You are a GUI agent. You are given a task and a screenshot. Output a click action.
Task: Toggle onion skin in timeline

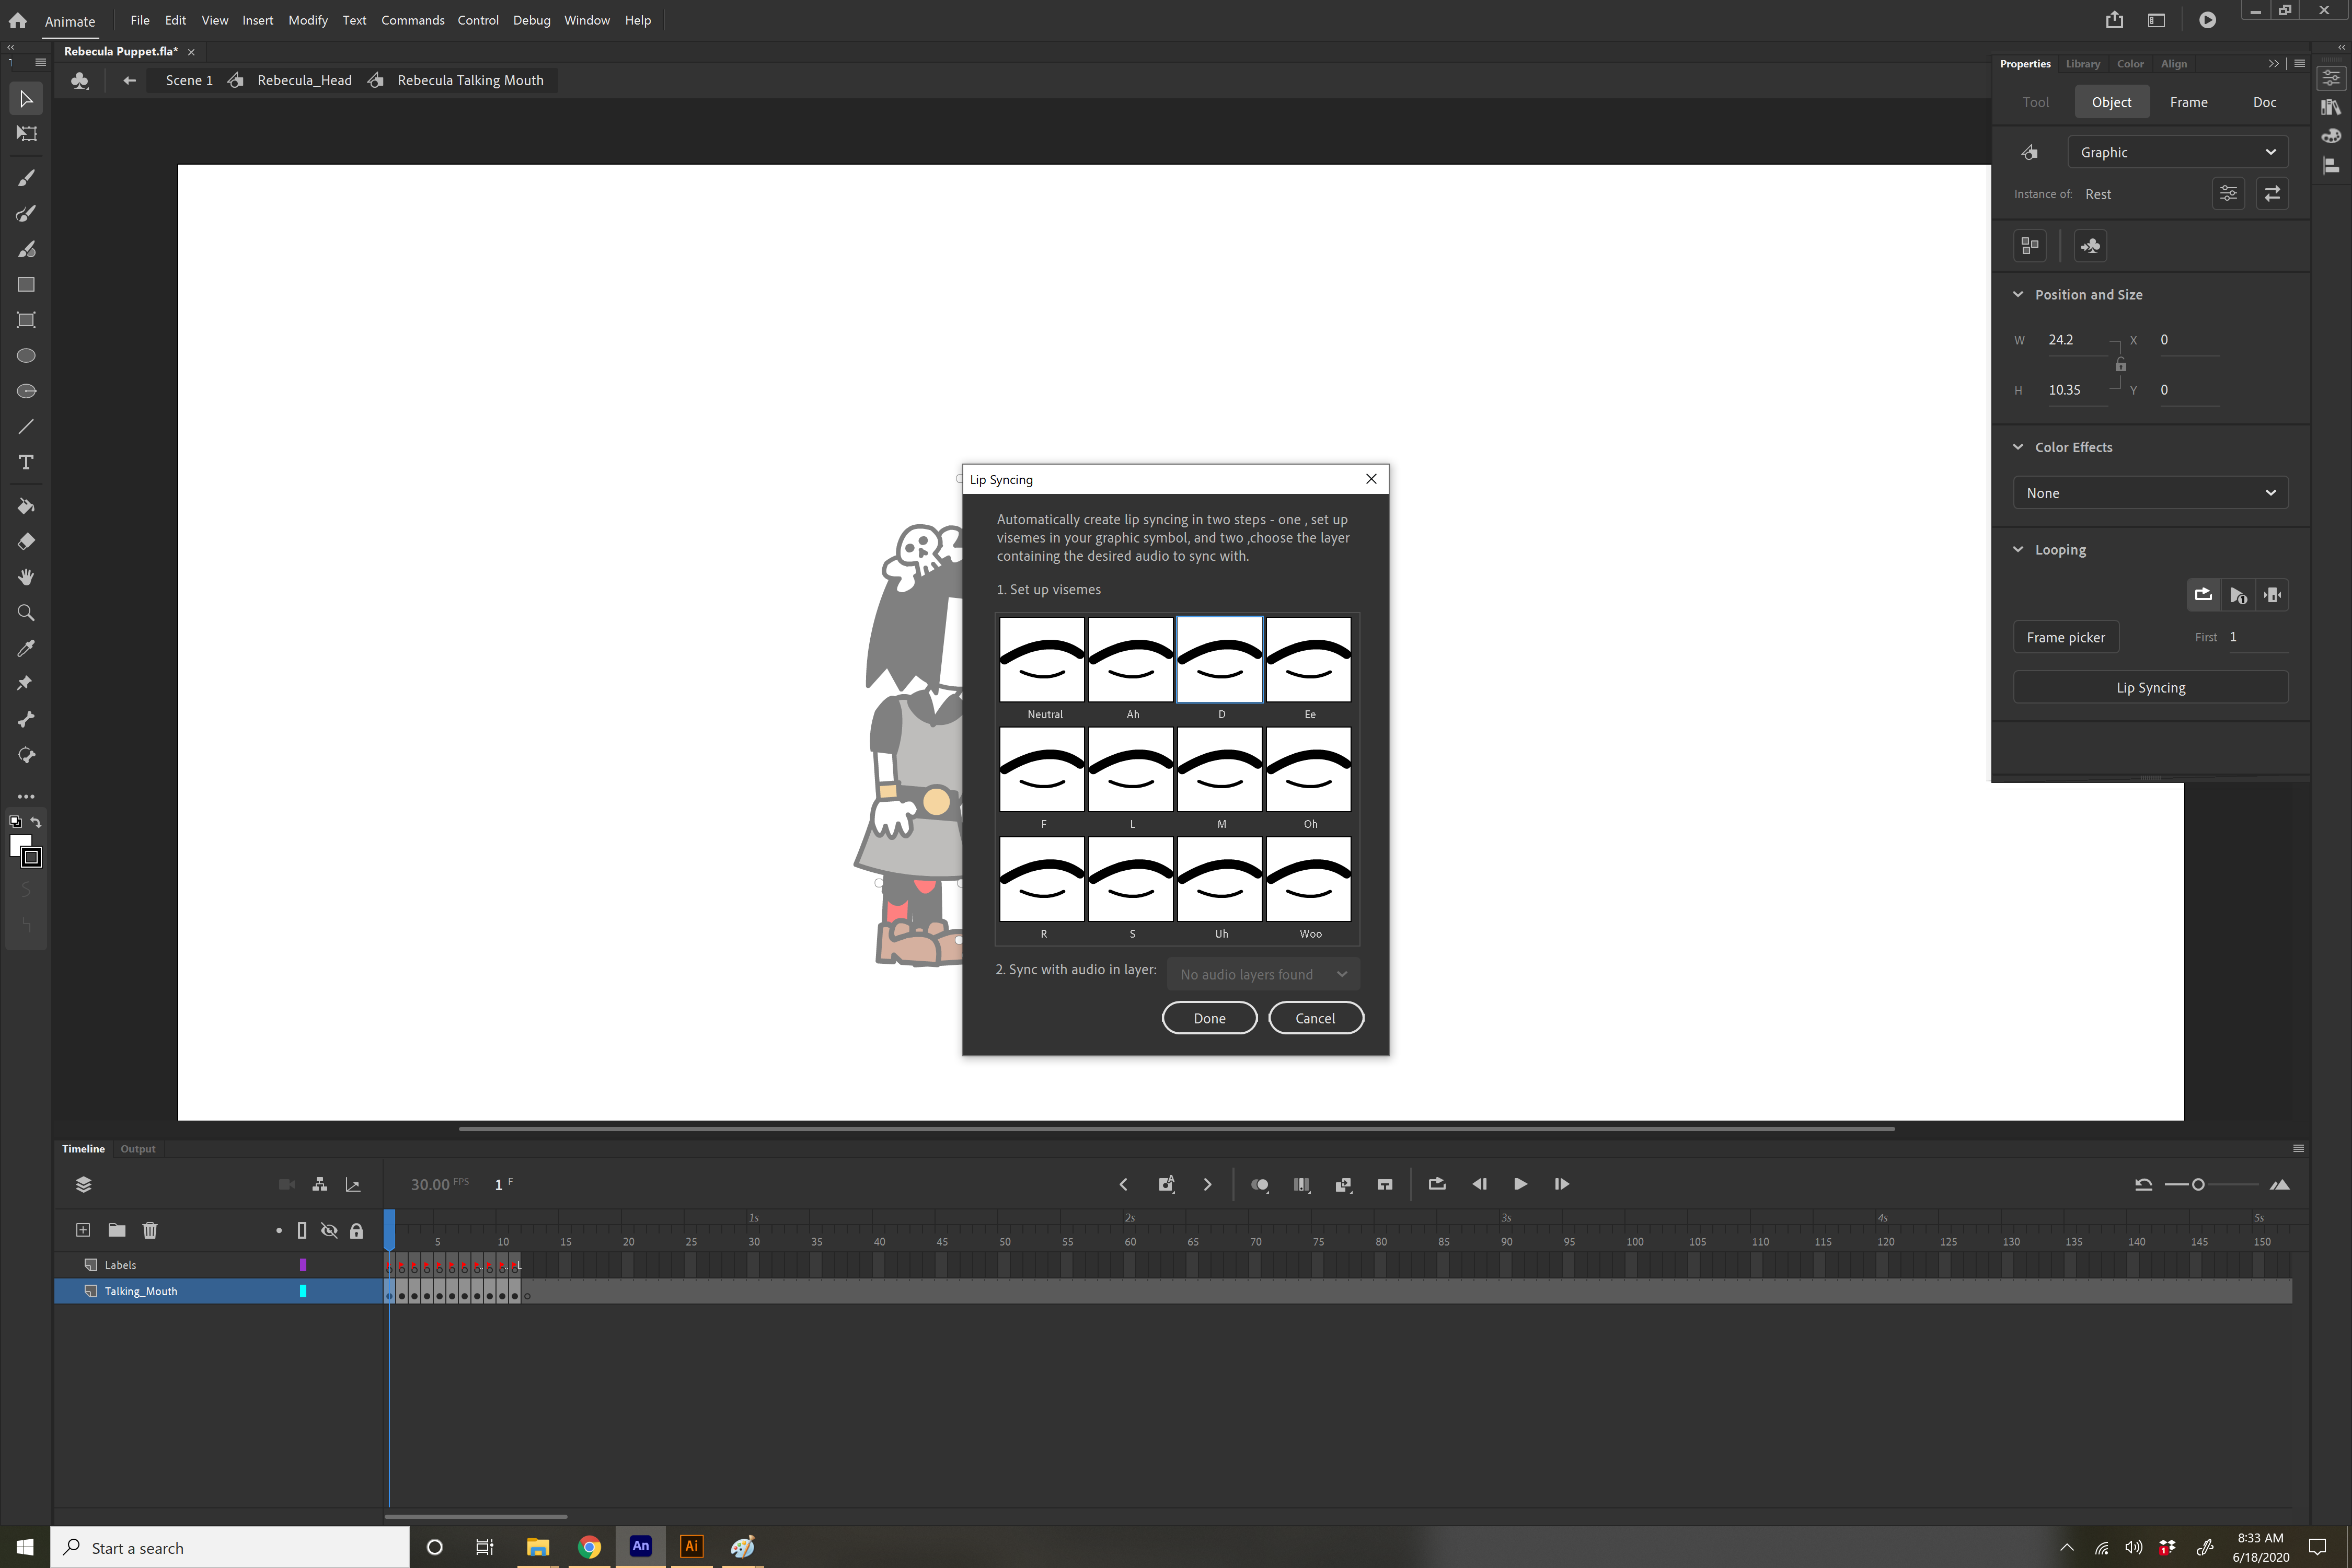pos(1260,1184)
